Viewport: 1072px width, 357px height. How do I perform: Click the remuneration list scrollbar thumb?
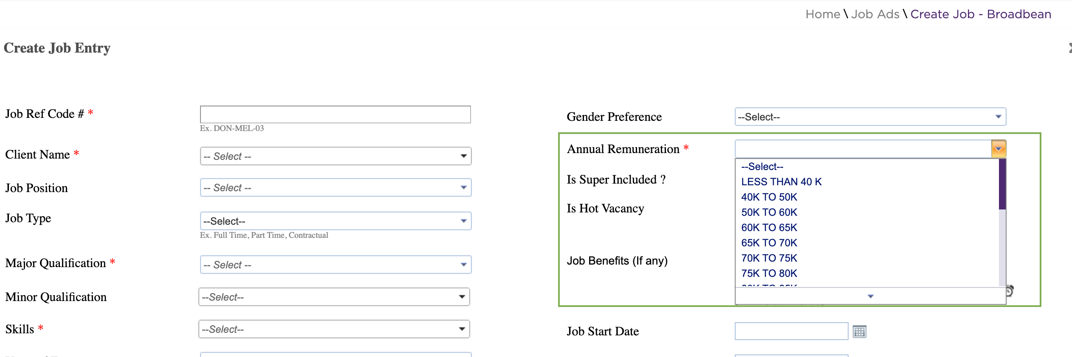tap(1002, 184)
